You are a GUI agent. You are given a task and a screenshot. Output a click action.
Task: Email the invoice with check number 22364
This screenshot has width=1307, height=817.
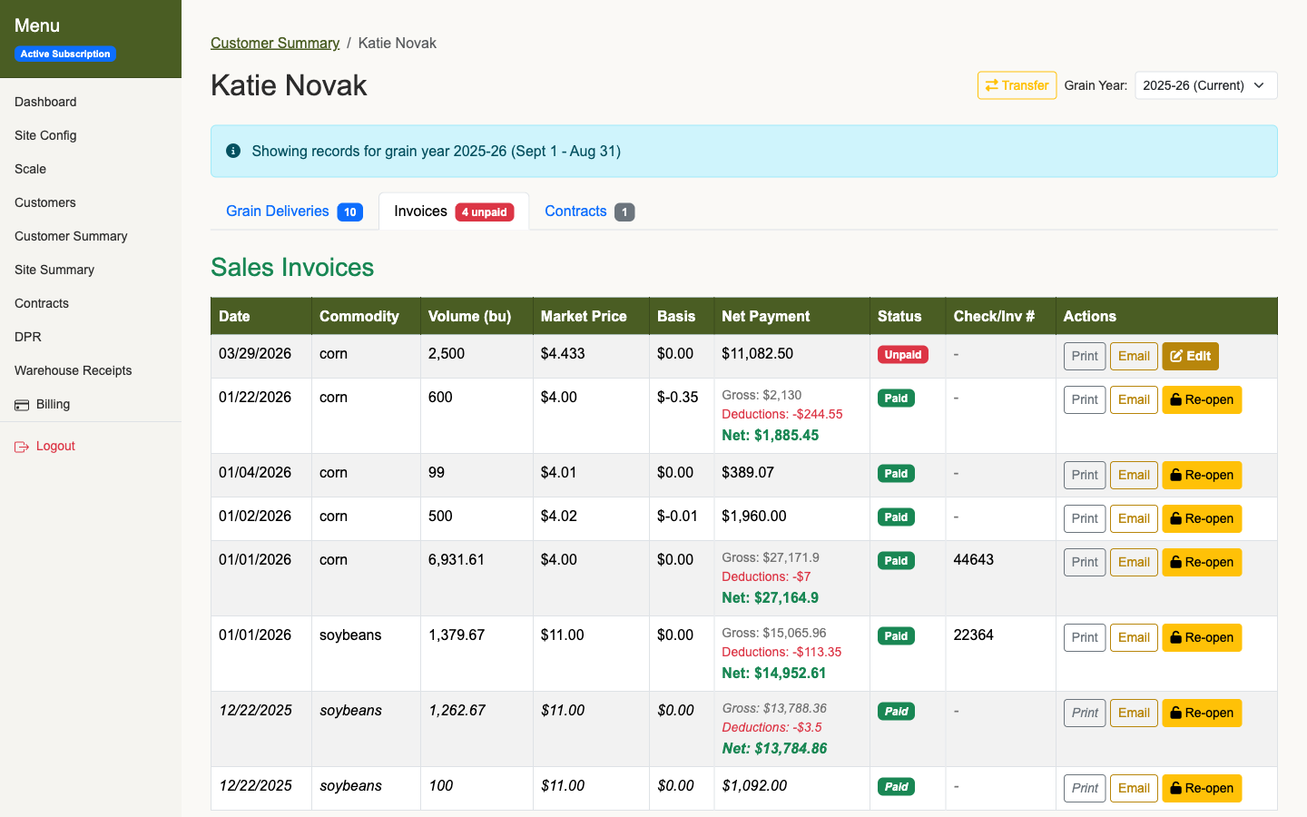(1133, 637)
